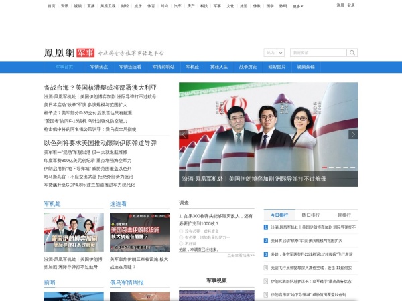
Task: Select the 没有必要，虚耗资金 poll option
Action: (x=181, y=231)
